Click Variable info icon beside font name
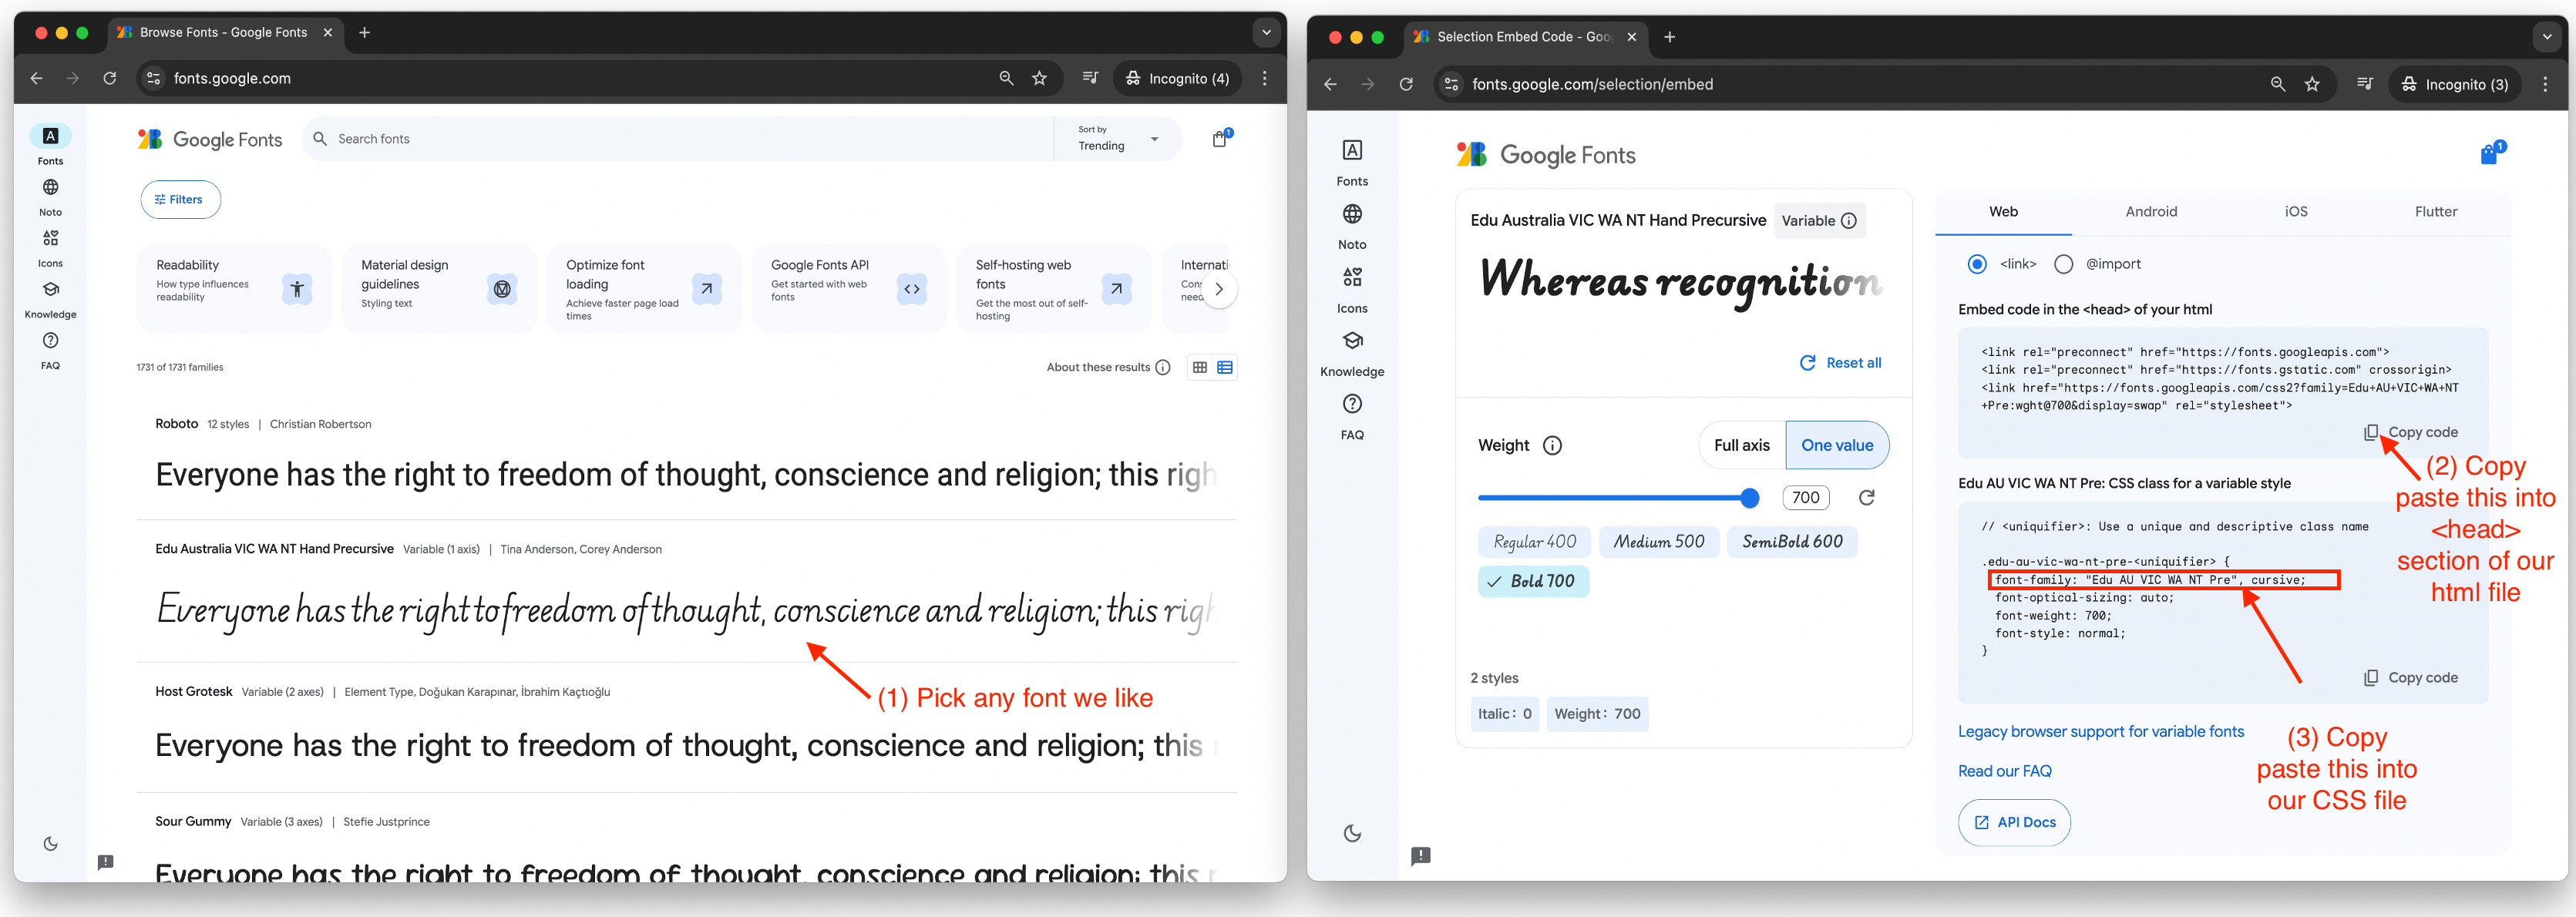 [x=1848, y=221]
